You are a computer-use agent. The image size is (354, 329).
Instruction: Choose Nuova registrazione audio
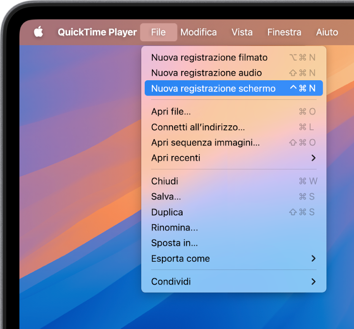[234, 73]
